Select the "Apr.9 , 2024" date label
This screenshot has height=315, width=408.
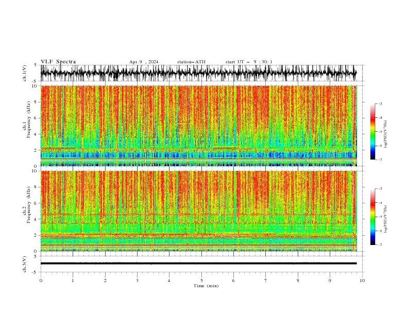coord(144,62)
